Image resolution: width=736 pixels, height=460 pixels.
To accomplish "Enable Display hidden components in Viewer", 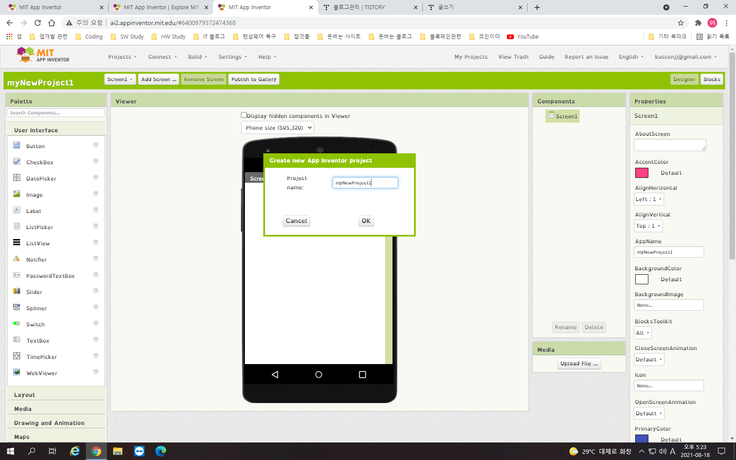I will tap(244, 115).
